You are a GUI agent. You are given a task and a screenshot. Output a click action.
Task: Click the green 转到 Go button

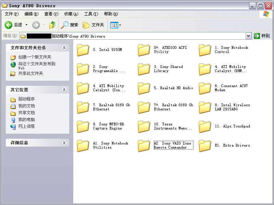click(262, 36)
